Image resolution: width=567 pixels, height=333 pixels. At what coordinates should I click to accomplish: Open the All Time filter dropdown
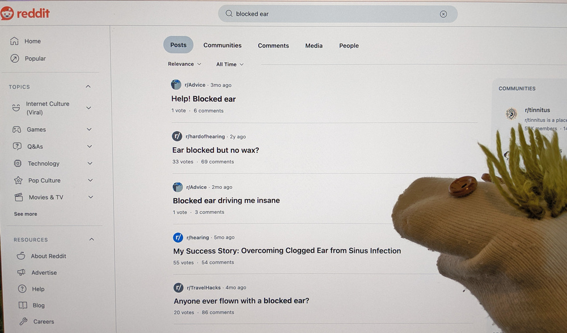pos(230,65)
